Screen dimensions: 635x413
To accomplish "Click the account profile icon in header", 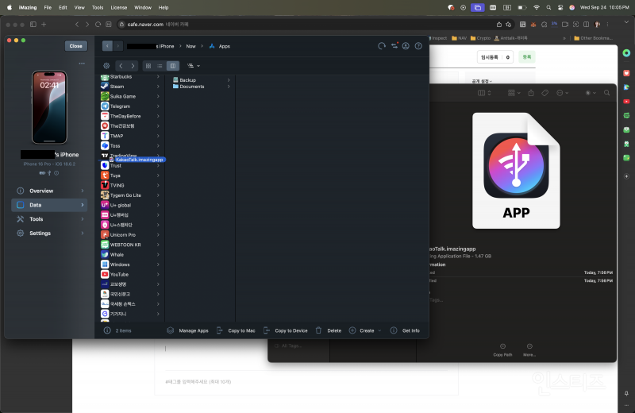I will click(406, 46).
